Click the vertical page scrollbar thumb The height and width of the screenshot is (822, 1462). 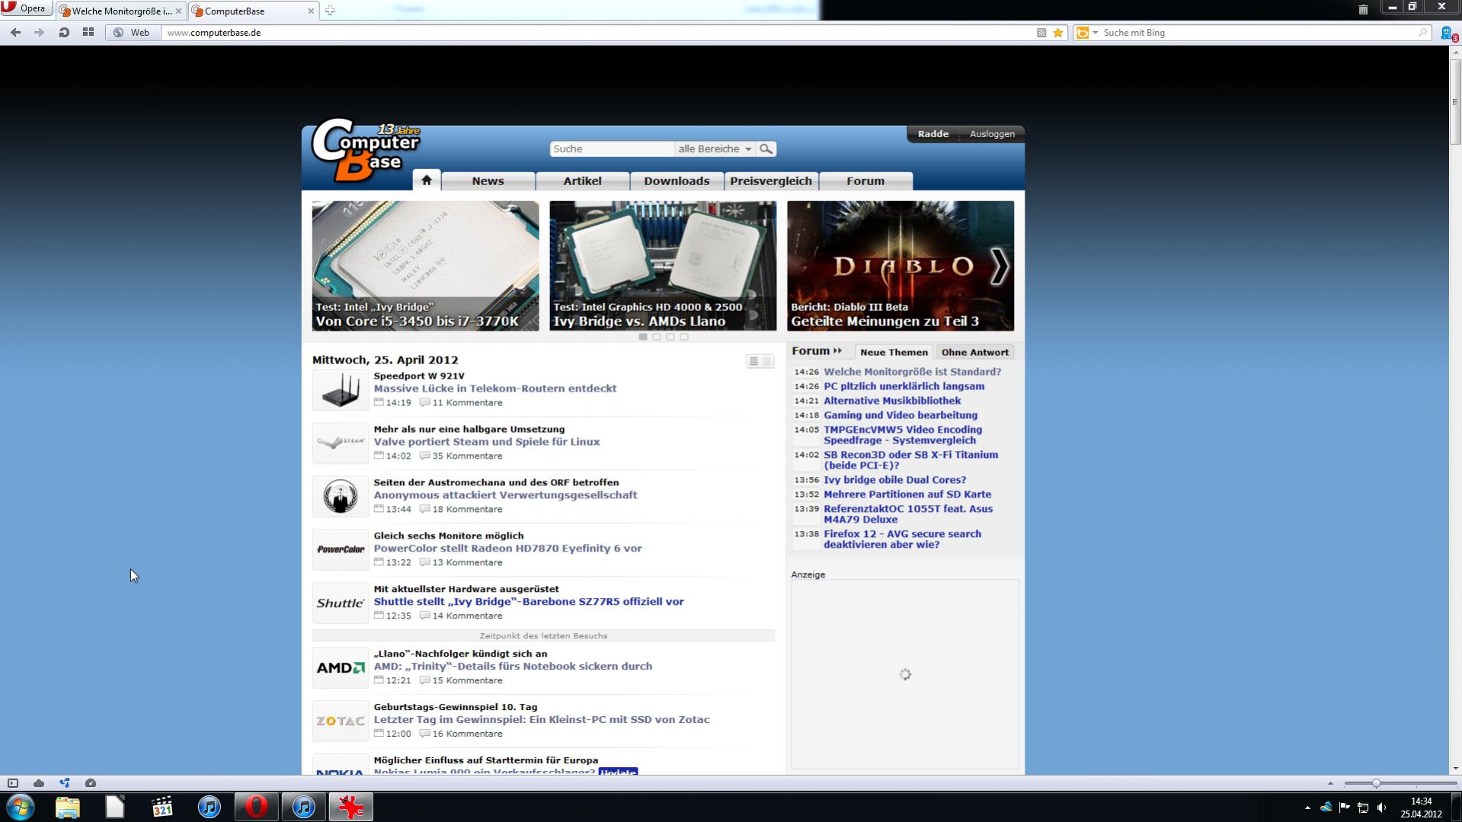click(x=1455, y=101)
